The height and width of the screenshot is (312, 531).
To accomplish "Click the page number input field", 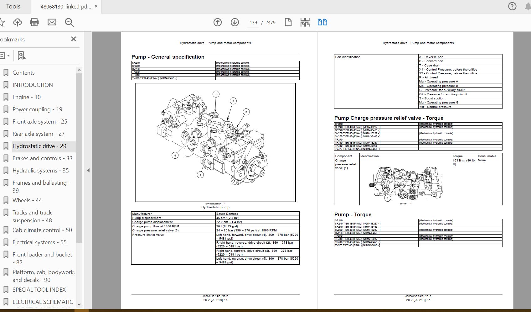I will (x=253, y=23).
